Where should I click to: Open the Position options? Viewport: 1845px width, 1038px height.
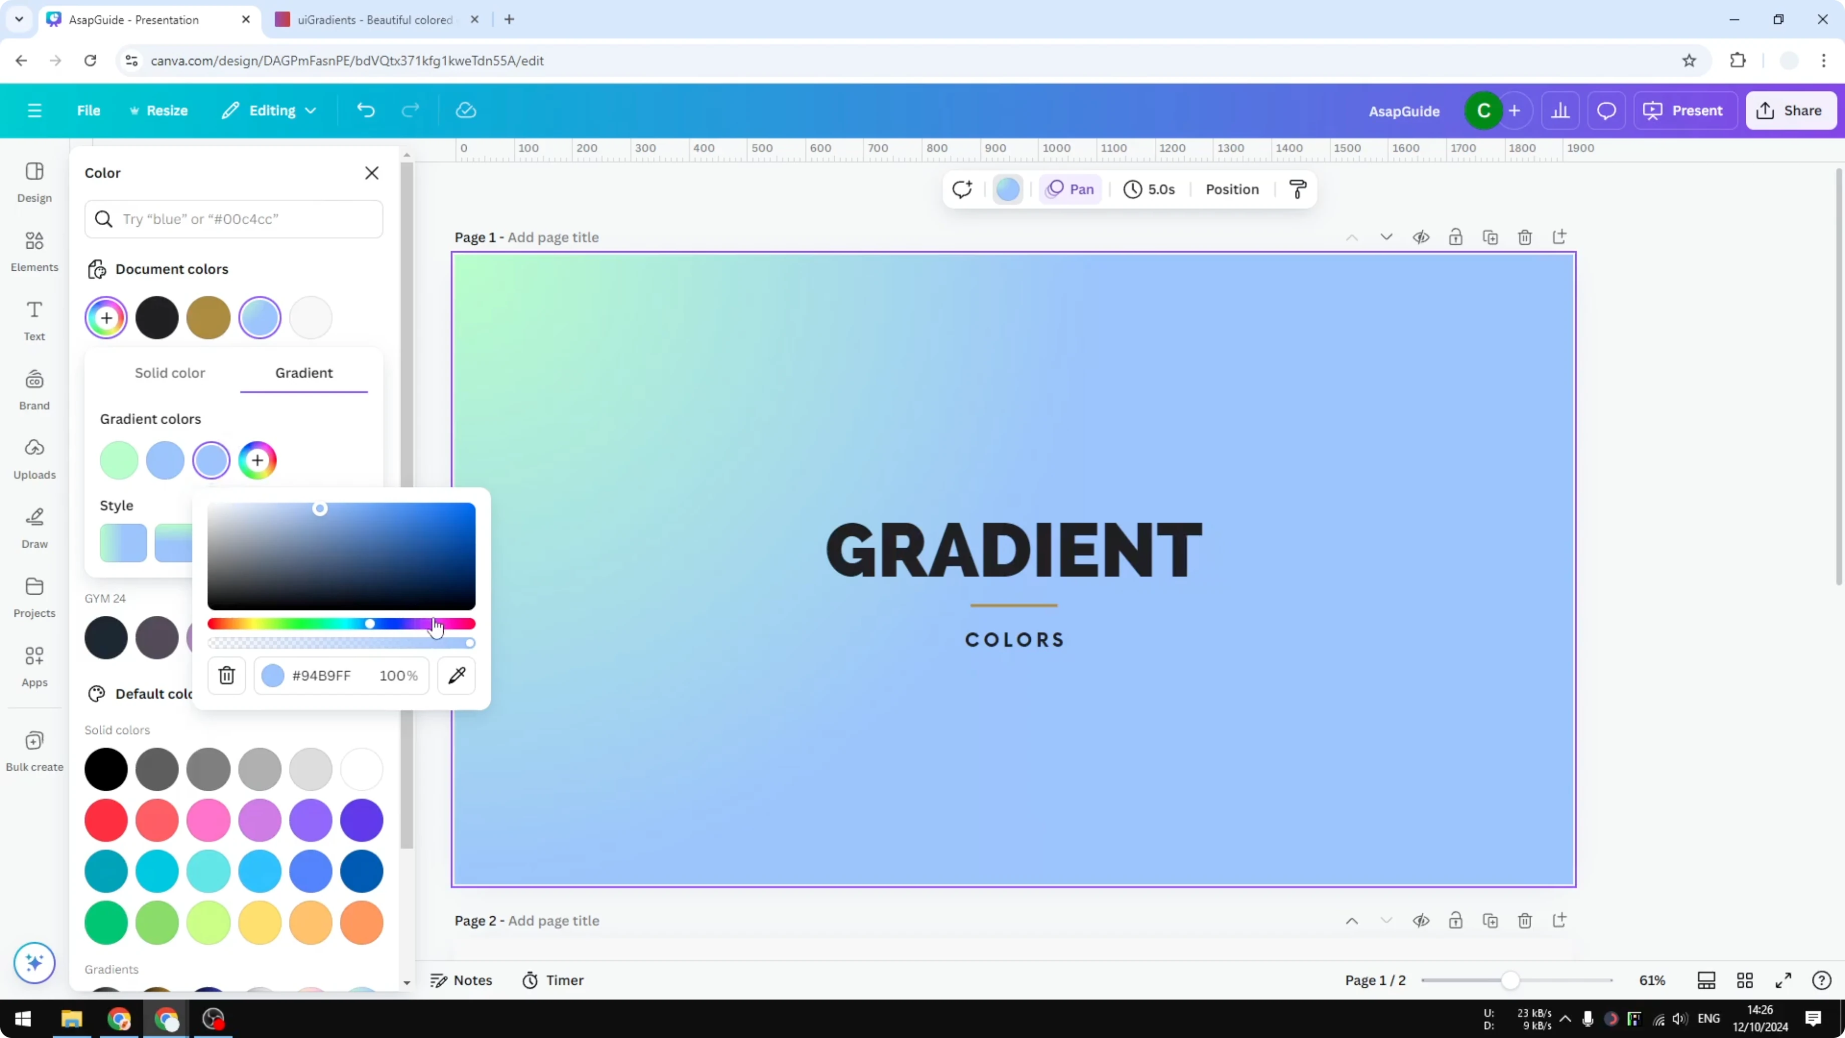coord(1231,189)
